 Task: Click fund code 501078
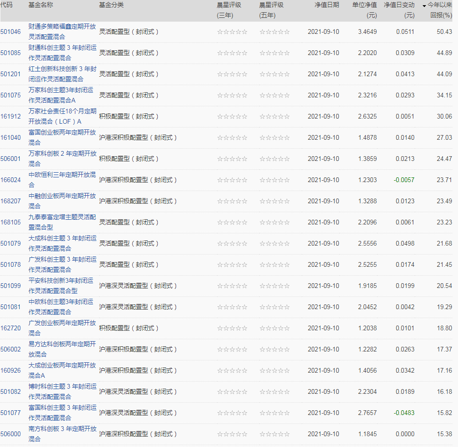click(10, 264)
